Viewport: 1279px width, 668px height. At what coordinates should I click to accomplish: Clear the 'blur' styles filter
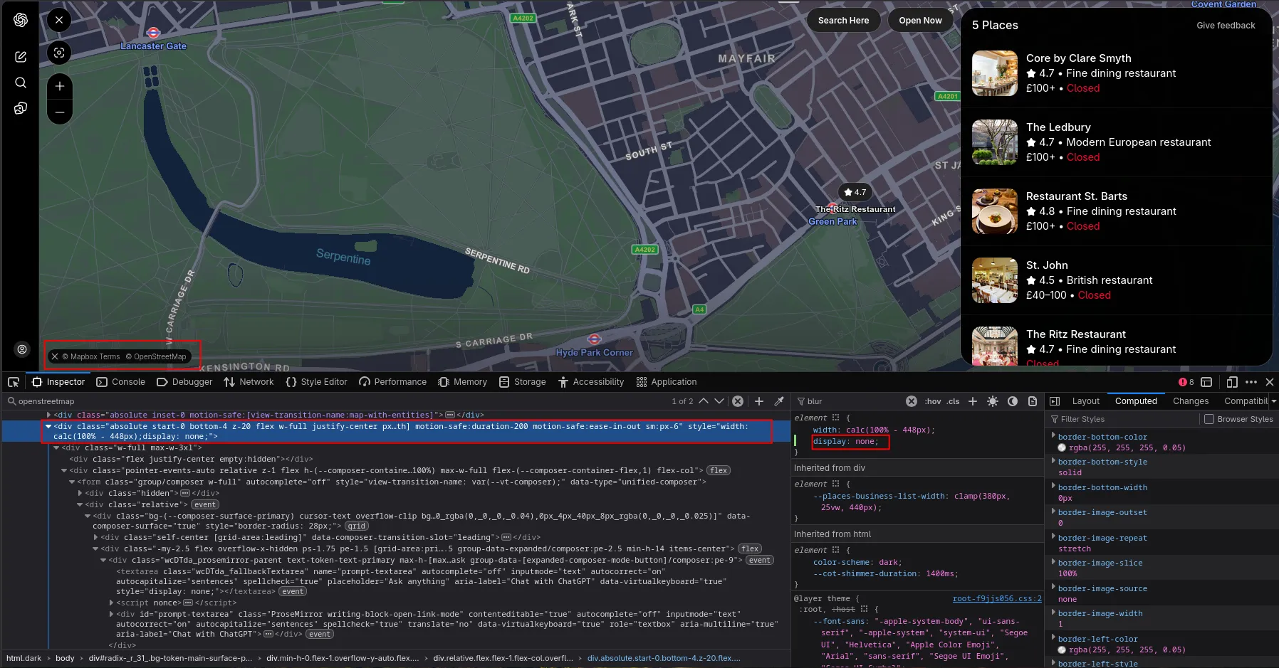(x=912, y=401)
